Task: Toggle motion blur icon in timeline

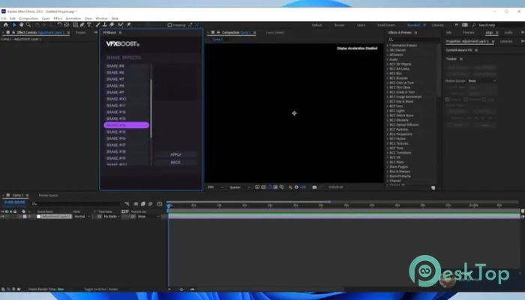Action: point(150,203)
